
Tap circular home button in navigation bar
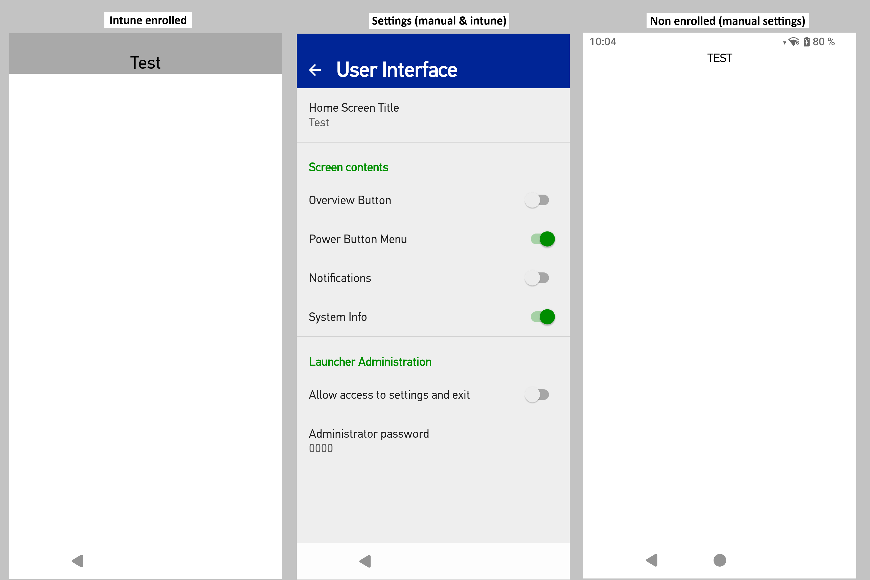click(x=719, y=560)
